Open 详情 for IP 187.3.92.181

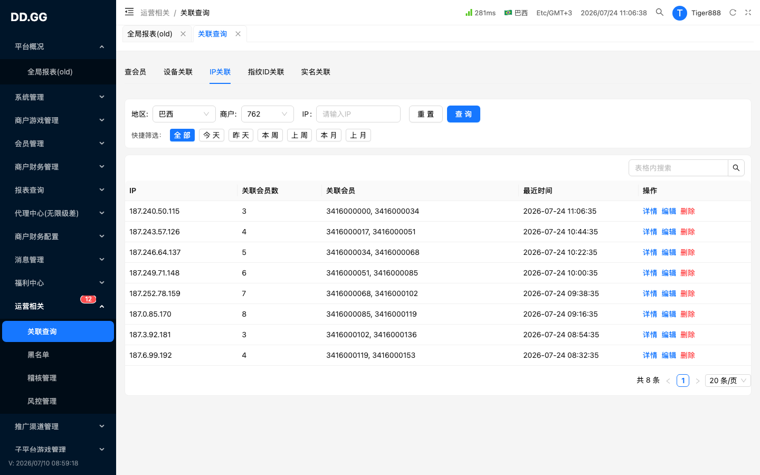pyautogui.click(x=650, y=335)
